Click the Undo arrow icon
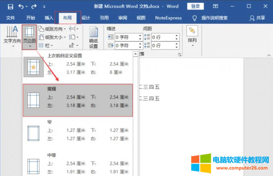This screenshot has width=273, height=176. 21,6
